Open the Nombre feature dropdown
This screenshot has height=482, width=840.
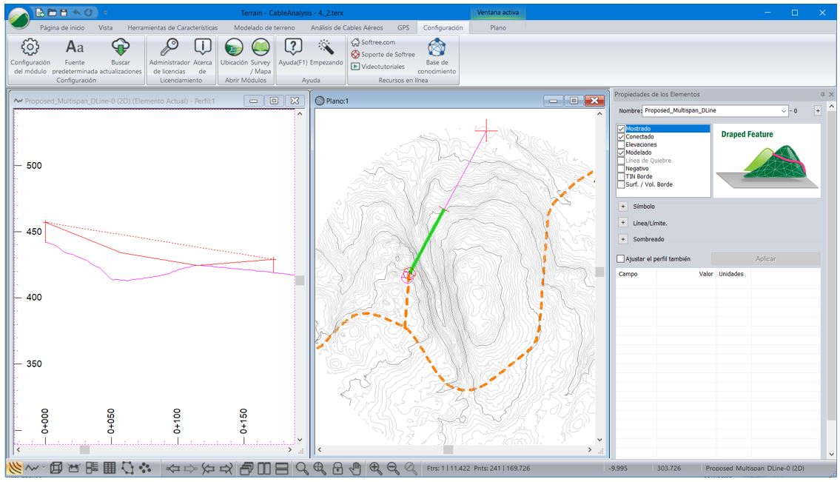pos(784,111)
